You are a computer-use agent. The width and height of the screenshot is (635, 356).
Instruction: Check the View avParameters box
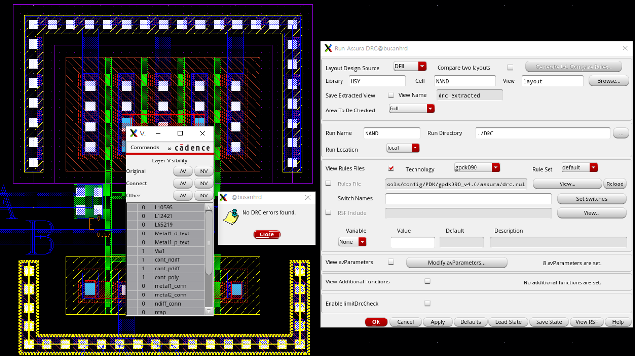click(x=391, y=262)
